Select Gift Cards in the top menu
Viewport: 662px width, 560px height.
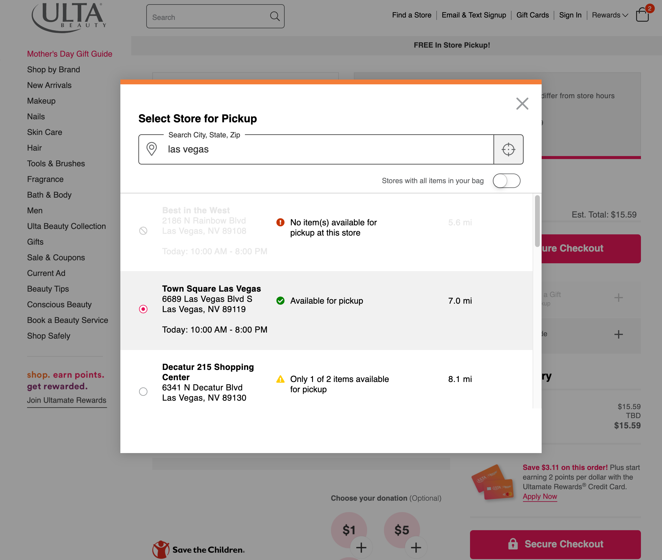(x=532, y=15)
